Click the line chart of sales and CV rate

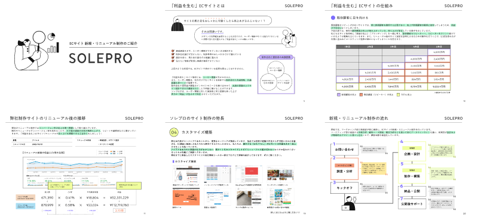click(74, 165)
